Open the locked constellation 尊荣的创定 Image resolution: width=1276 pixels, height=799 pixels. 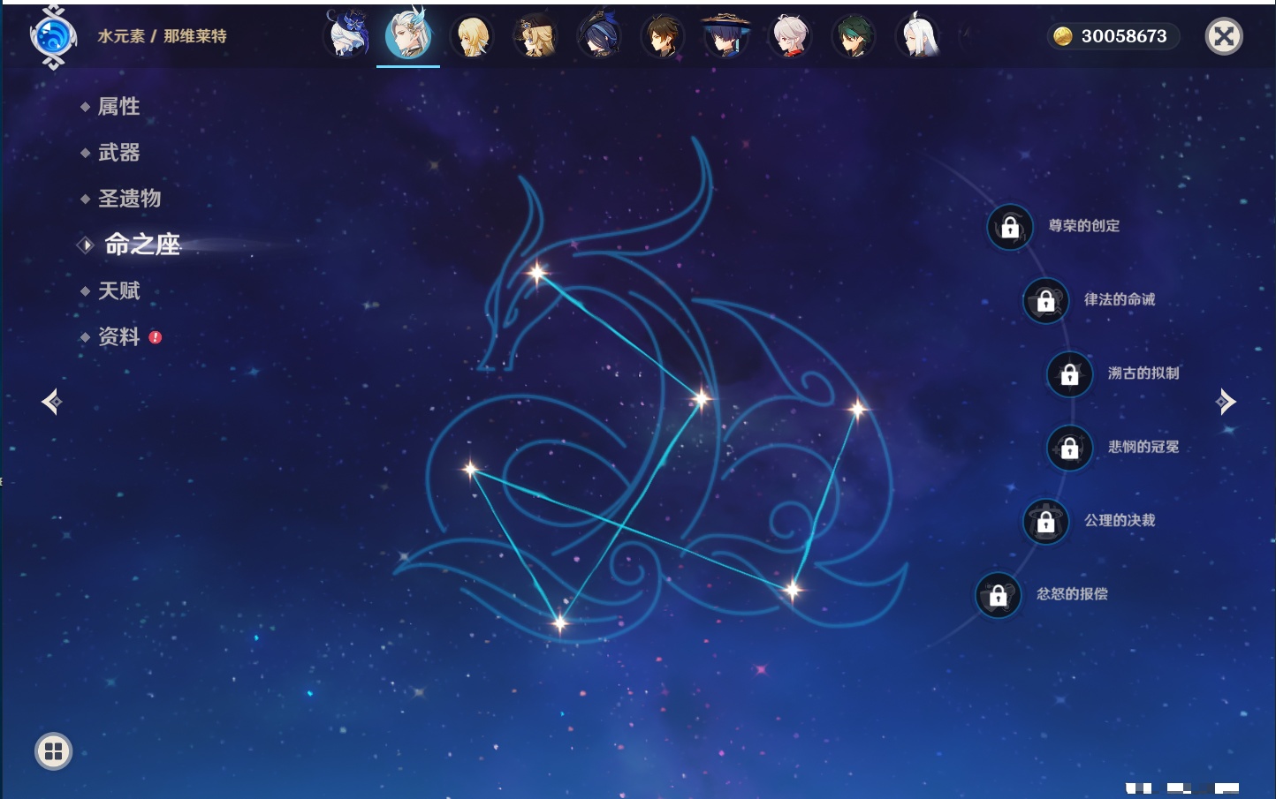[1010, 227]
